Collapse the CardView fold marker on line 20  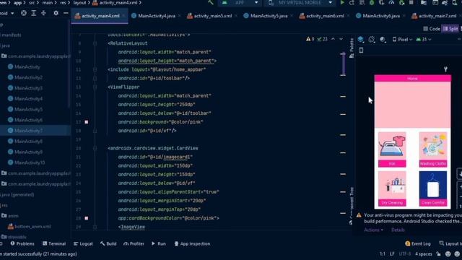coord(95,148)
